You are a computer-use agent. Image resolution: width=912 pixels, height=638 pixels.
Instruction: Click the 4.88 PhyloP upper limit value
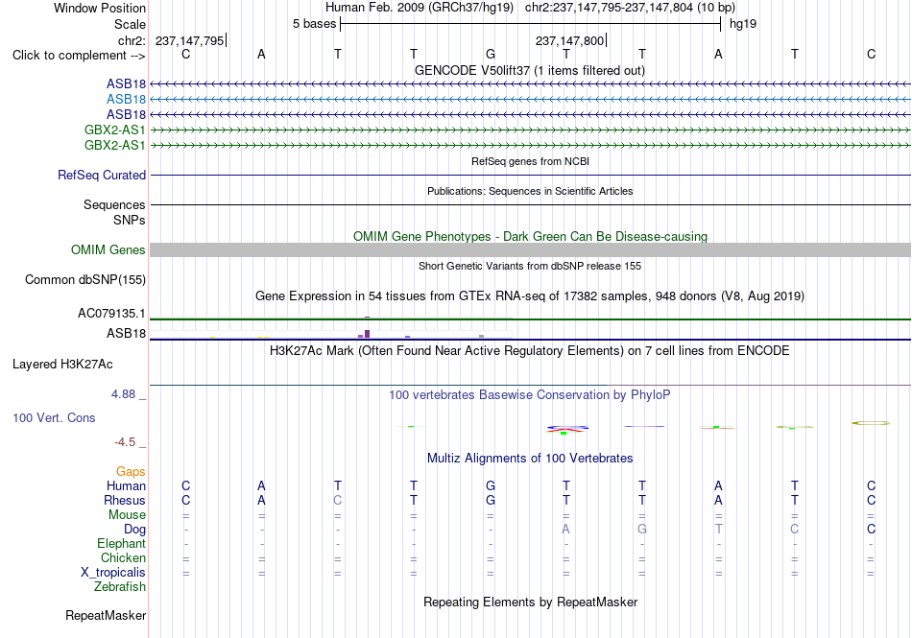coord(123,394)
